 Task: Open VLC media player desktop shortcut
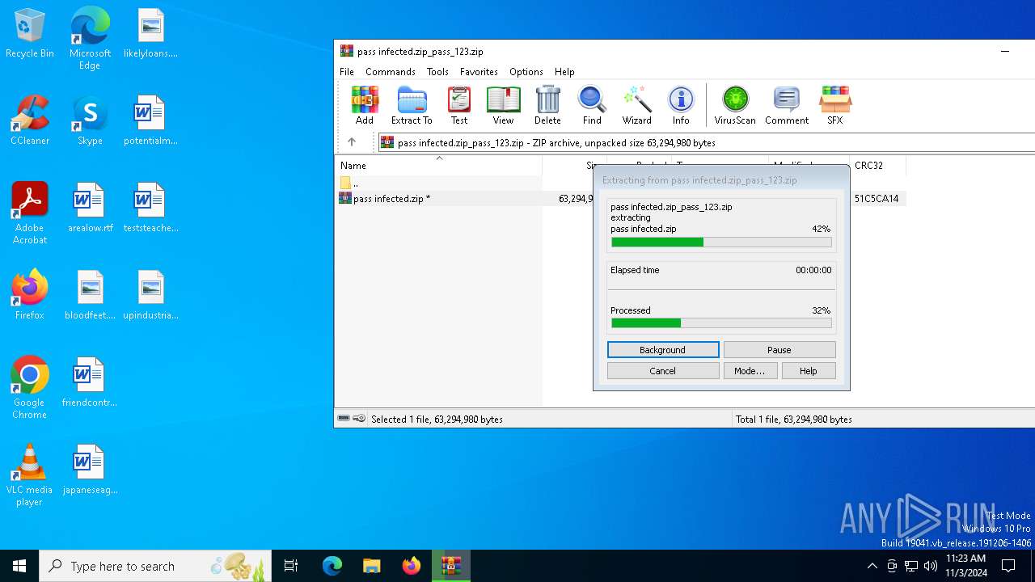tap(30, 475)
